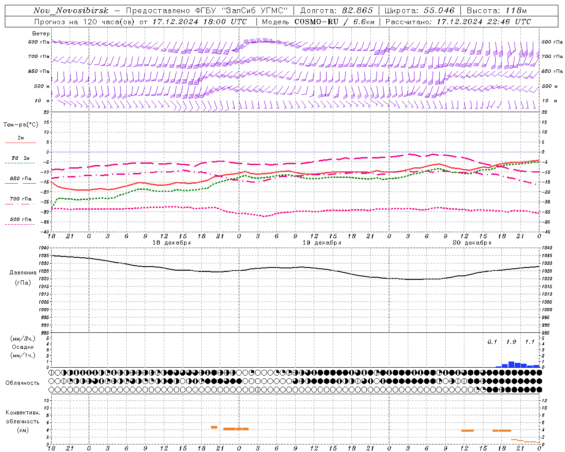The width and height of the screenshot is (565, 452).
Task: Click the "1.9" precipitation total value
Action: [511, 342]
